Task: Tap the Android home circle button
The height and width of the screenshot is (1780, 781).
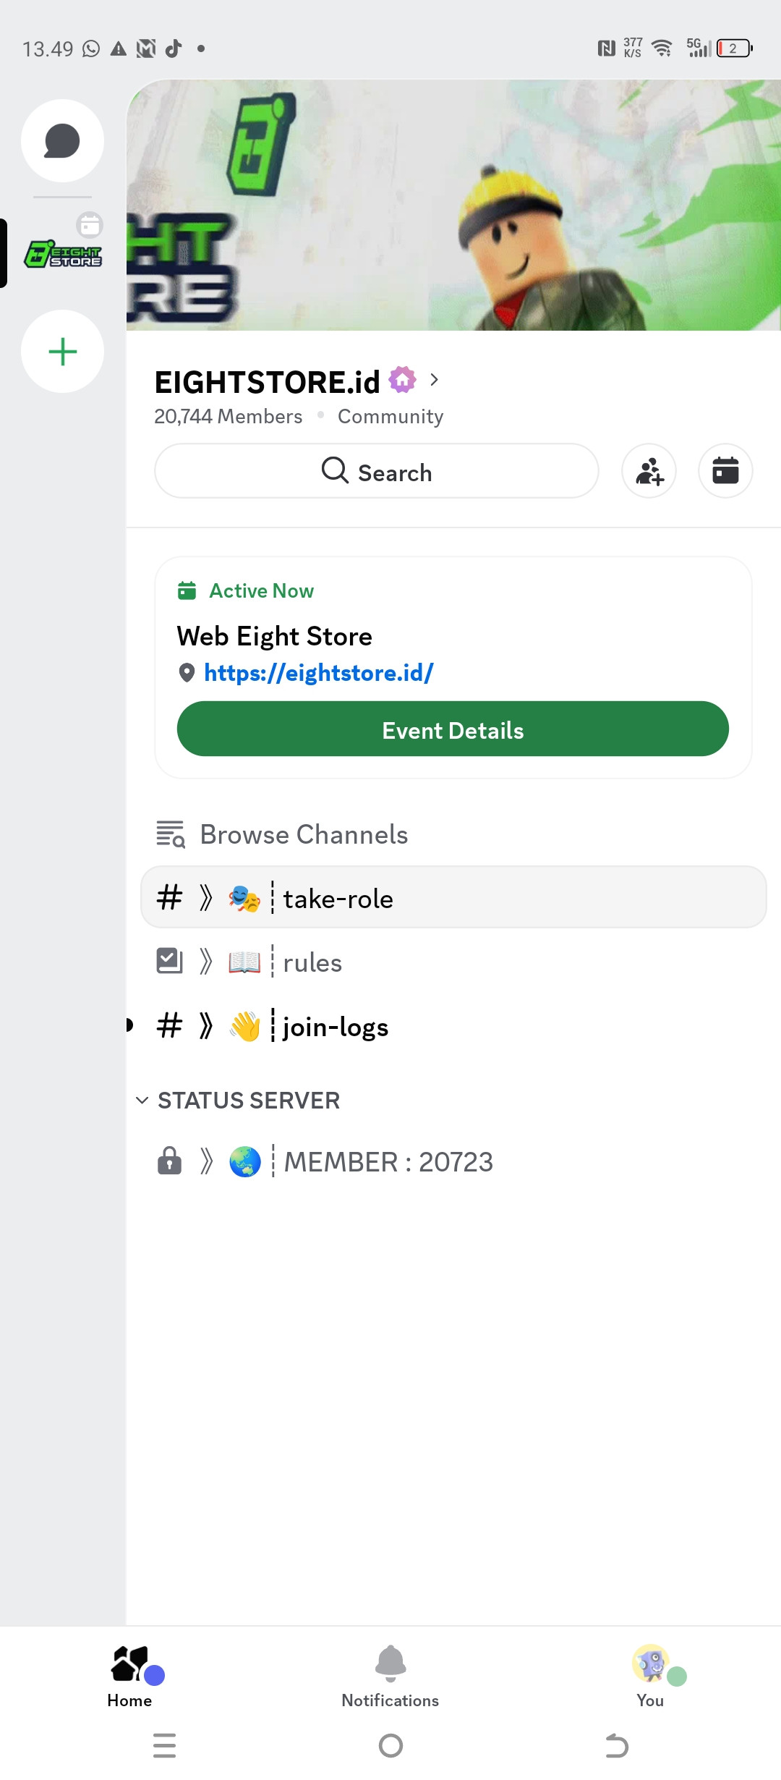Action: click(390, 1745)
